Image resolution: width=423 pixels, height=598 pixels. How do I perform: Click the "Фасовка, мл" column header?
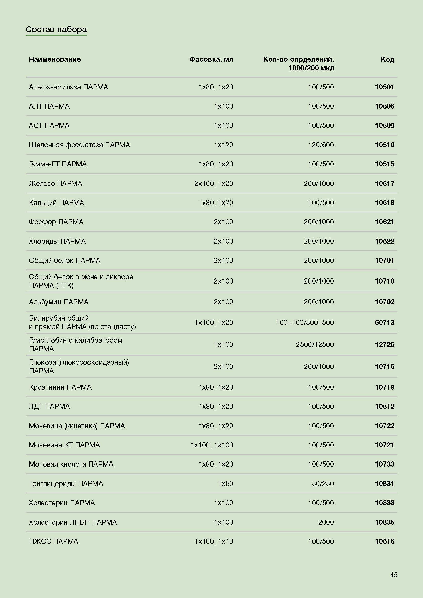point(211,59)
